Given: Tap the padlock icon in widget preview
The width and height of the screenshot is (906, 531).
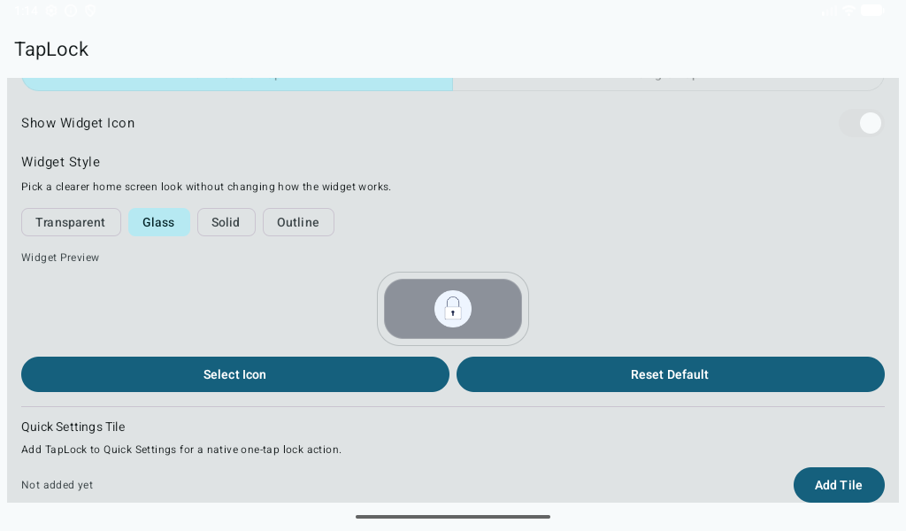Looking at the screenshot, I should (452, 309).
